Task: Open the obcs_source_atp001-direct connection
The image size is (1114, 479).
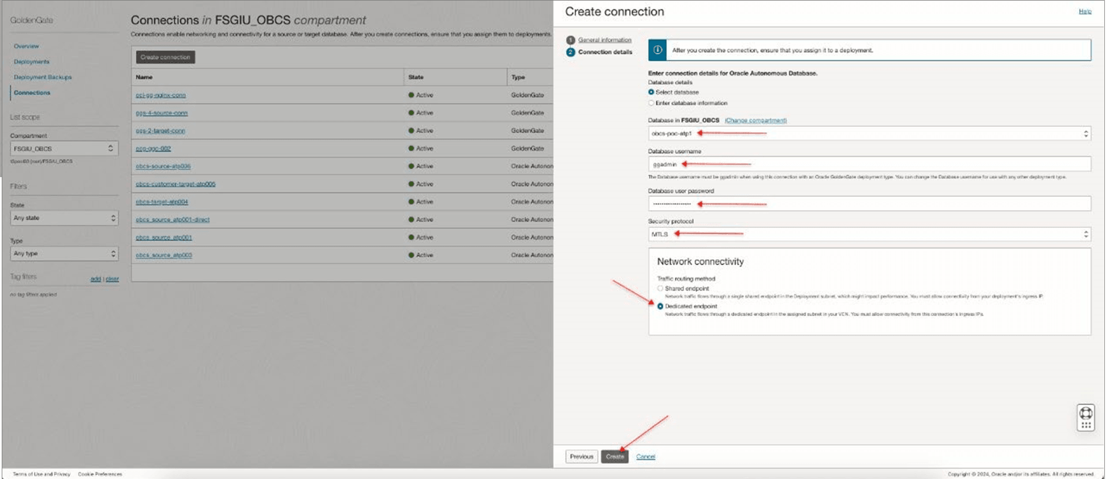Action: click(x=173, y=220)
